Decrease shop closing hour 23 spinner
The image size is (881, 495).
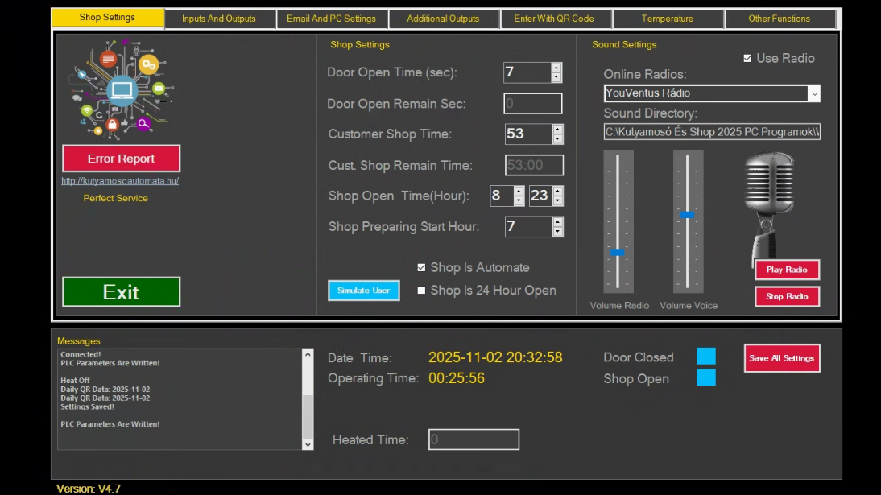pyautogui.click(x=558, y=200)
